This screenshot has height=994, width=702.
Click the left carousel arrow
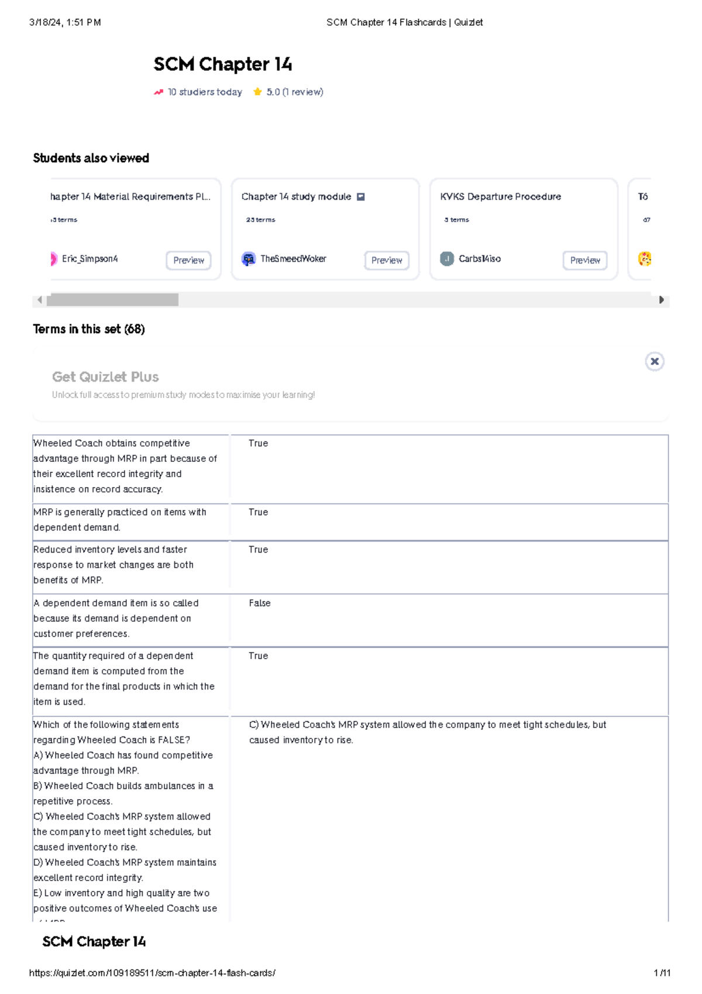(x=39, y=299)
